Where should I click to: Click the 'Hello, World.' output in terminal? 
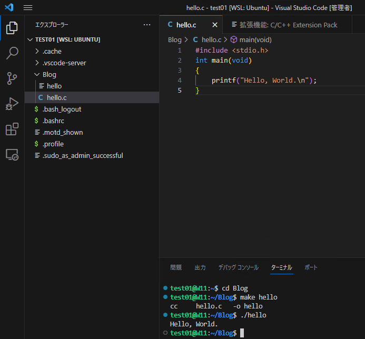pos(194,324)
